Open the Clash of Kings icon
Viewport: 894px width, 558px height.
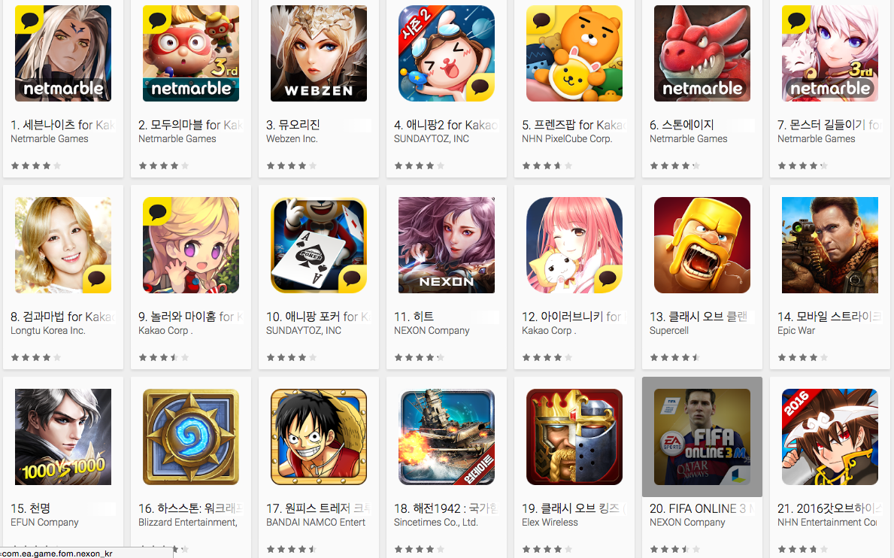[x=574, y=437]
